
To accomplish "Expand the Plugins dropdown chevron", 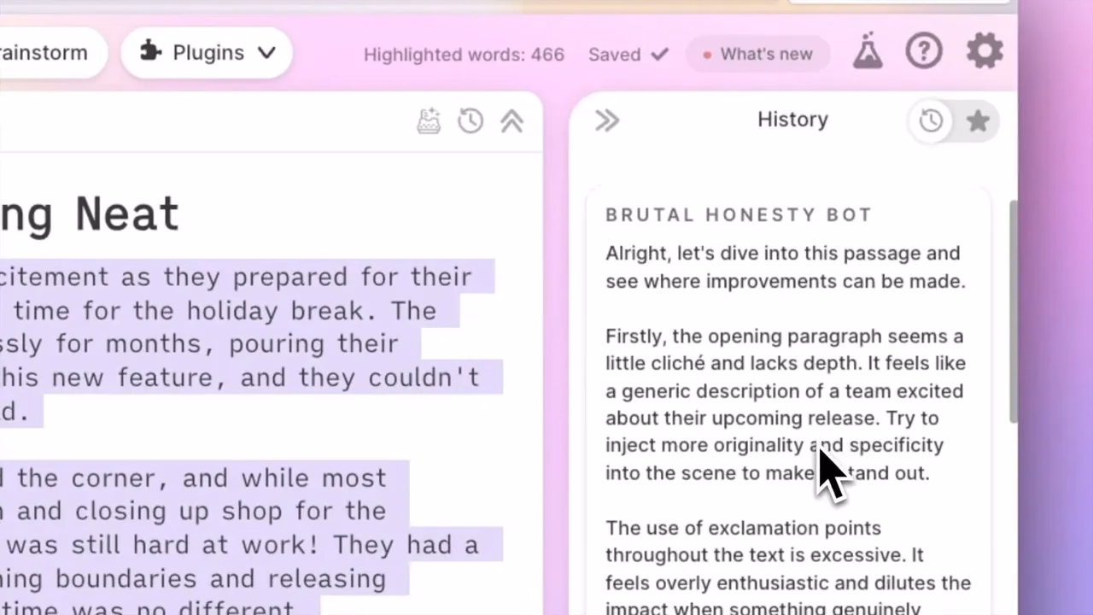I will point(266,53).
